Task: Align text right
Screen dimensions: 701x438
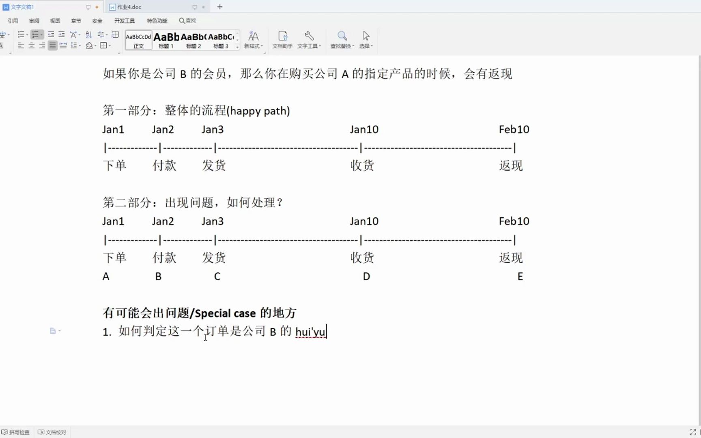Action: point(42,46)
